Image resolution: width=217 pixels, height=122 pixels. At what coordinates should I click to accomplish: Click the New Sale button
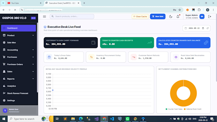158,17
